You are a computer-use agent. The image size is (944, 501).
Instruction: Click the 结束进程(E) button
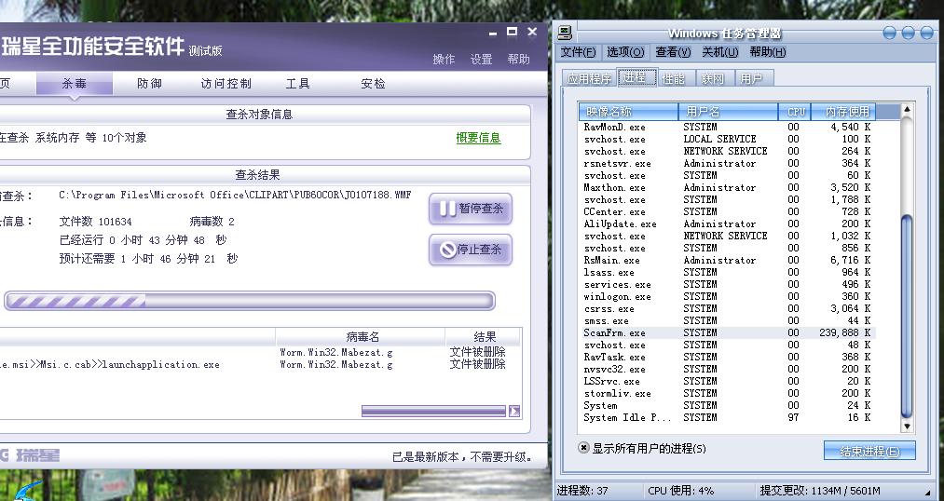click(870, 451)
